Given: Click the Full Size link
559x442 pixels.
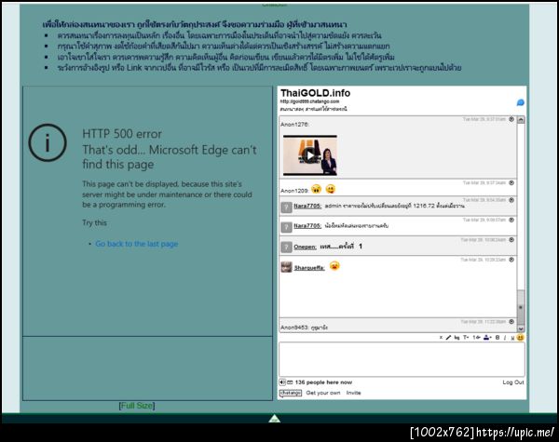Looking at the screenshot, I should tap(137, 406).
